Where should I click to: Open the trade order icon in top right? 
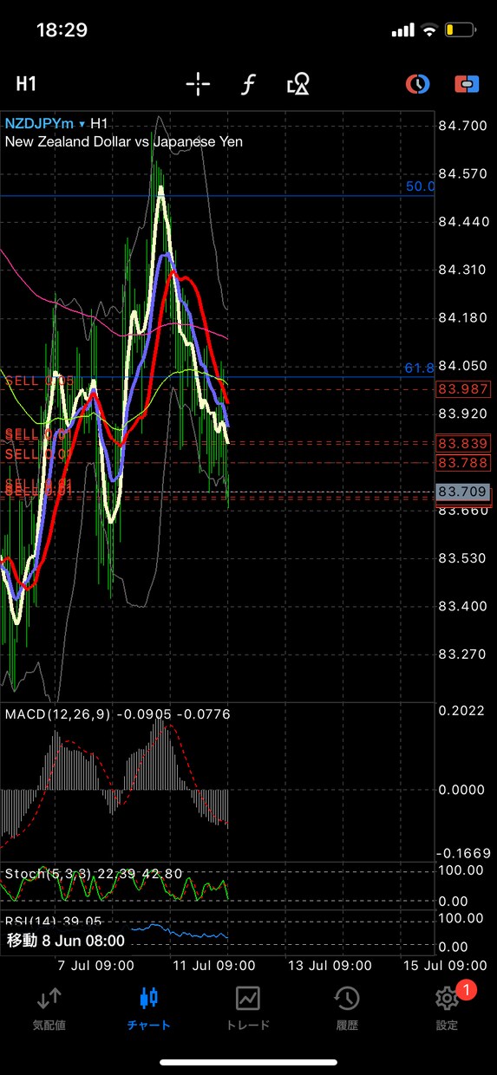click(468, 84)
